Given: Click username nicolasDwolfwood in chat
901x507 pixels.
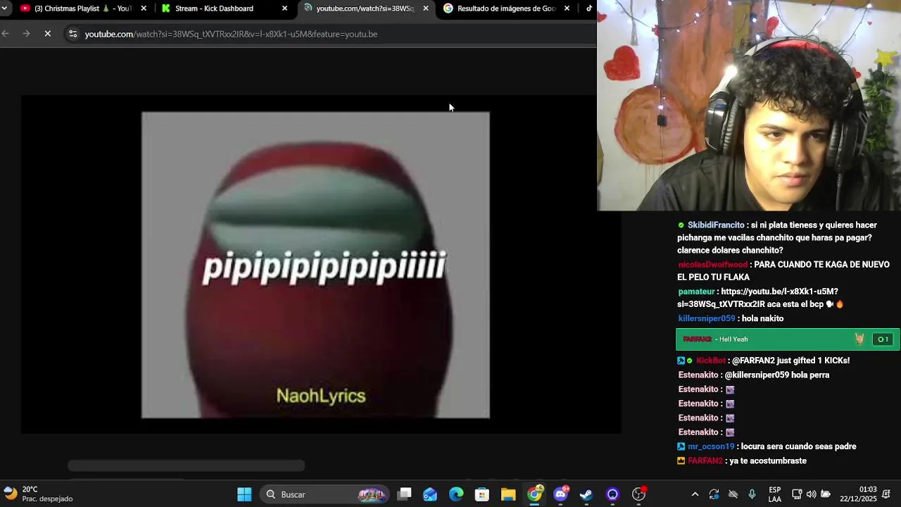Looking at the screenshot, I should pyautogui.click(x=712, y=265).
